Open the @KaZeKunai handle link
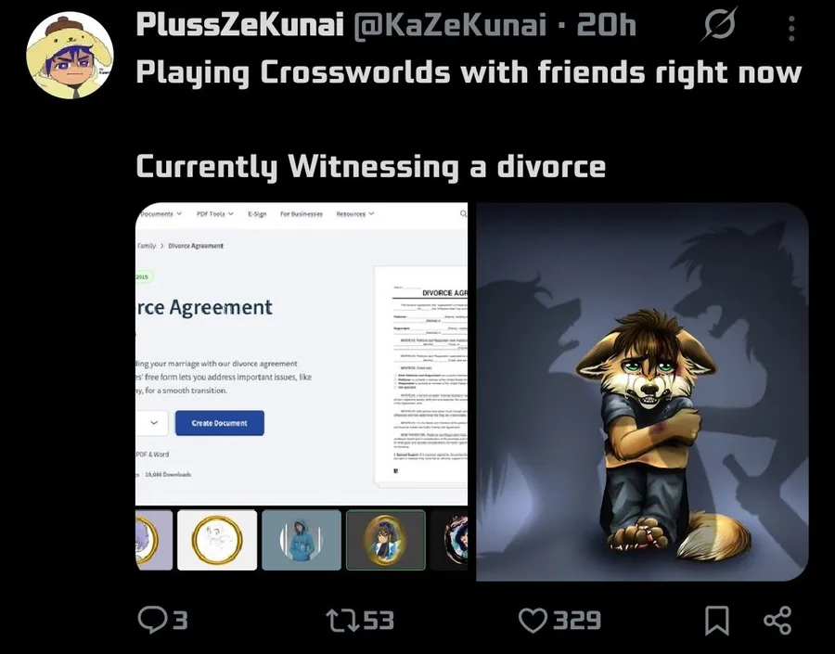Viewport: 835px width, 654px height. pyautogui.click(x=450, y=24)
